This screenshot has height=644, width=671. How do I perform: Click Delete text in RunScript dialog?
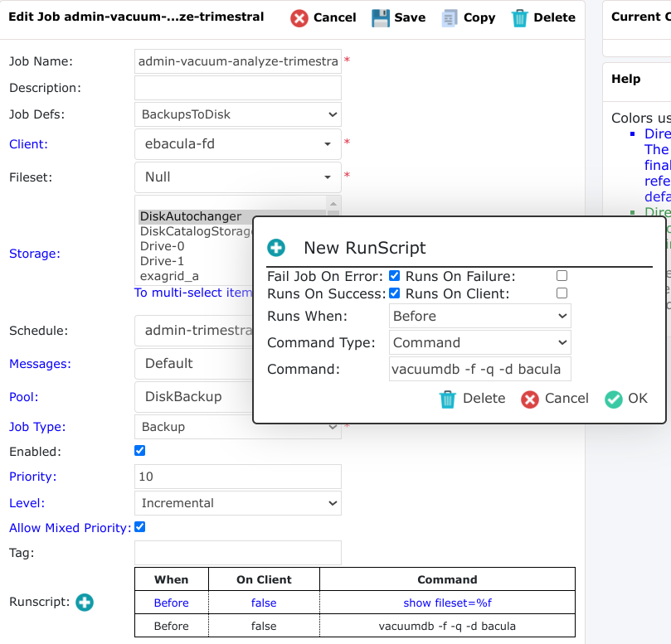[484, 398]
